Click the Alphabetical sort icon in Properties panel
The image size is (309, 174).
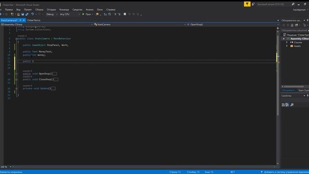click(287, 105)
